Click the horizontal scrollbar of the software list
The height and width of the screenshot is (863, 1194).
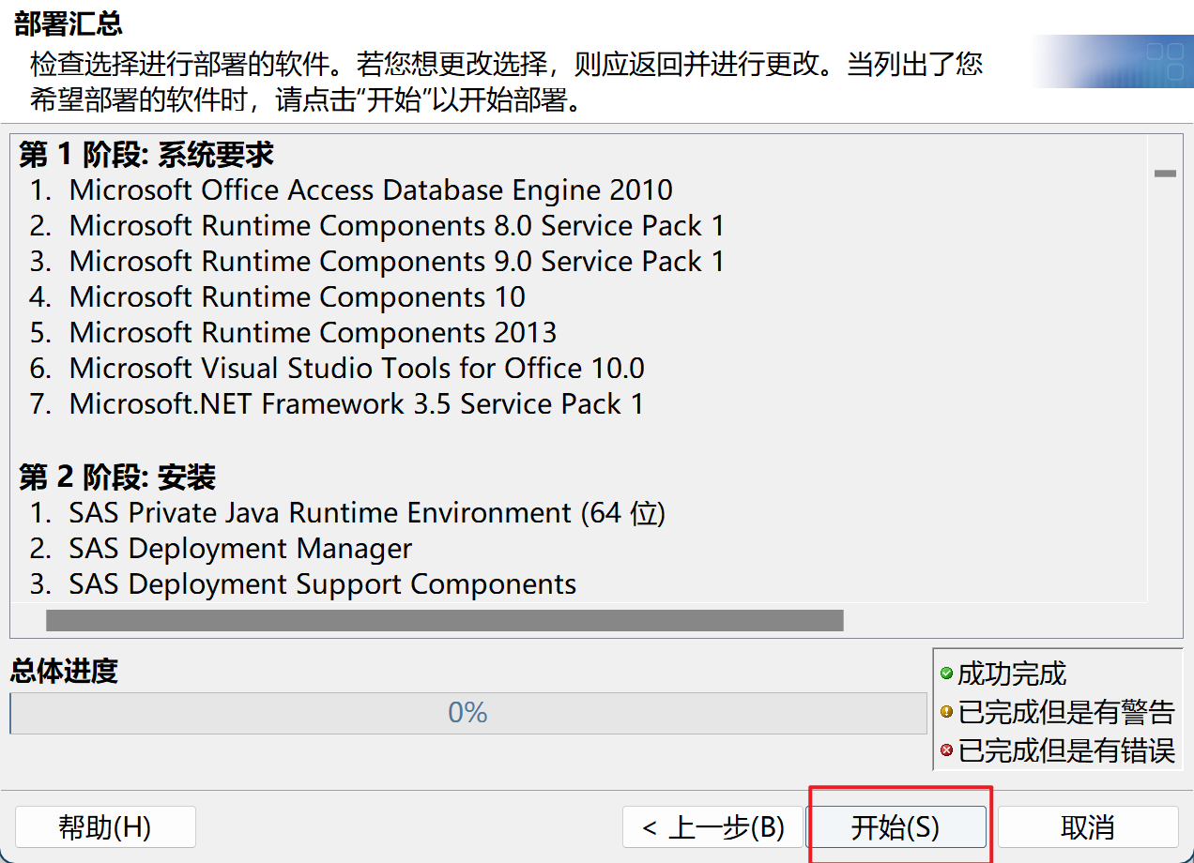[445, 620]
